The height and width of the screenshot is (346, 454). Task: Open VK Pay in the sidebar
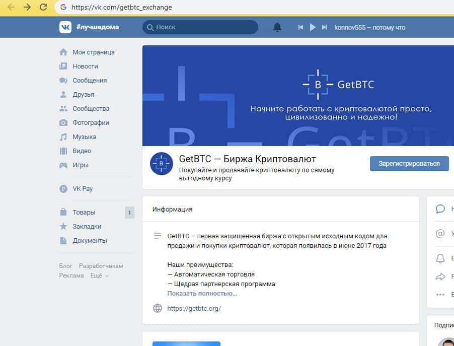pos(83,189)
